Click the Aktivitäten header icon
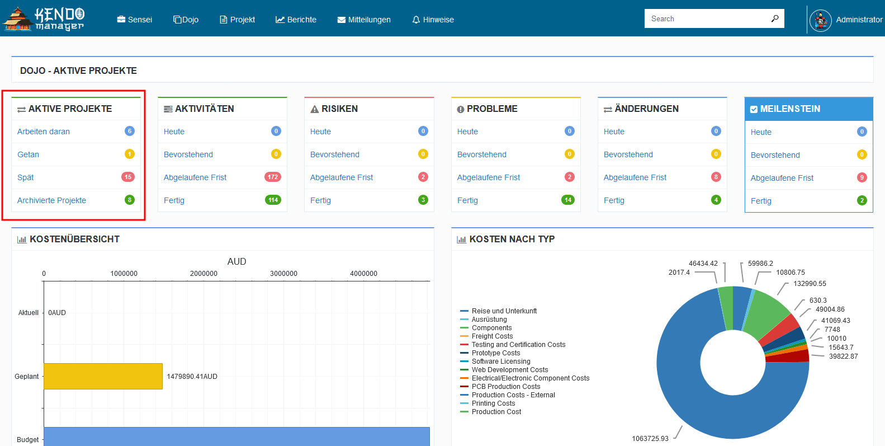Image resolution: width=885 pixels, height=446 pixels. (168, 109)
